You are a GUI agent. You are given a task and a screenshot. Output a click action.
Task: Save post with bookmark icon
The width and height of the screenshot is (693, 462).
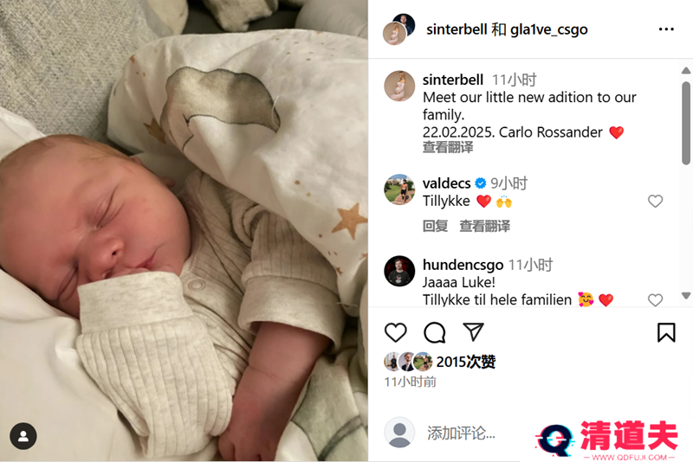click(666, 332)
